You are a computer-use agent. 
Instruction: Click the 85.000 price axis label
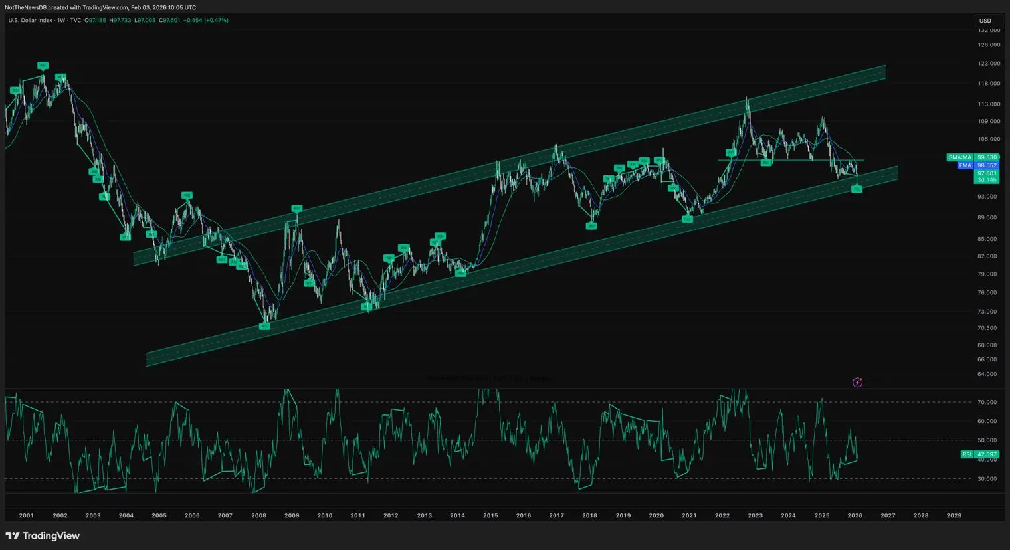[987, 239]
